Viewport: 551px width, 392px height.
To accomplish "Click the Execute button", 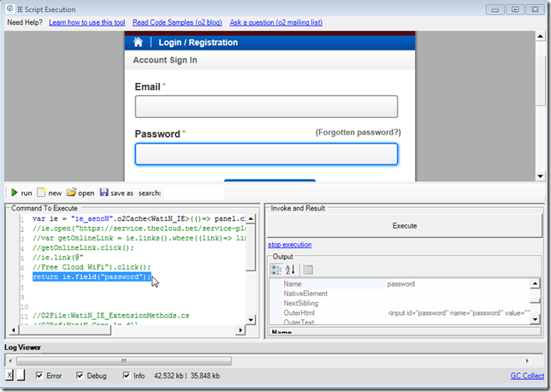I will pyautogui.click(x=405, y=226).
